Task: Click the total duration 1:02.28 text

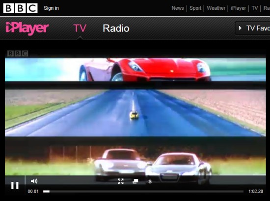Action: 256,191
